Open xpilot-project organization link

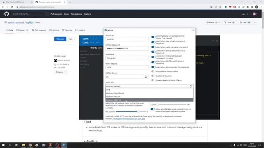point(16,23)
